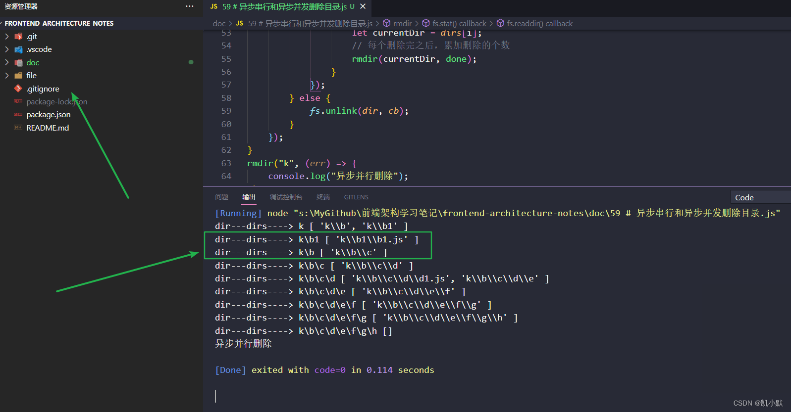
Task: Click the '} else {' code on line 58
Action: pyautogui.click(x=310, y=98)
